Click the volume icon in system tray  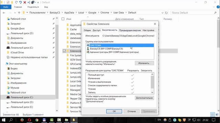(x=199, y=120)
